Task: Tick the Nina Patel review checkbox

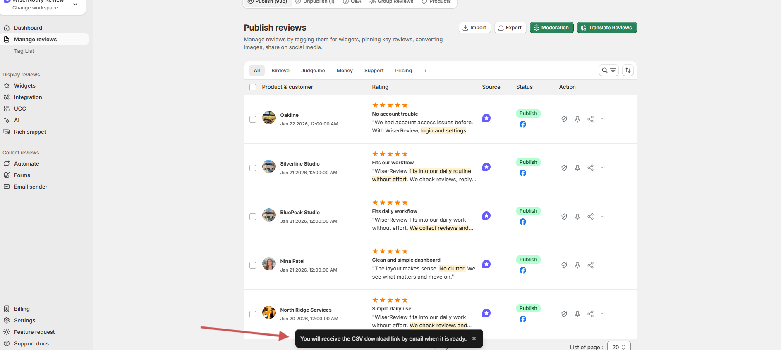Action: pyautogui.click(x=253, y=265)
